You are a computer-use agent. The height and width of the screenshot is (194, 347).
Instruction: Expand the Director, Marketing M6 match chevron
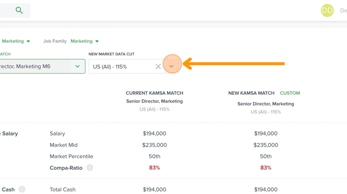pos(78,66)
